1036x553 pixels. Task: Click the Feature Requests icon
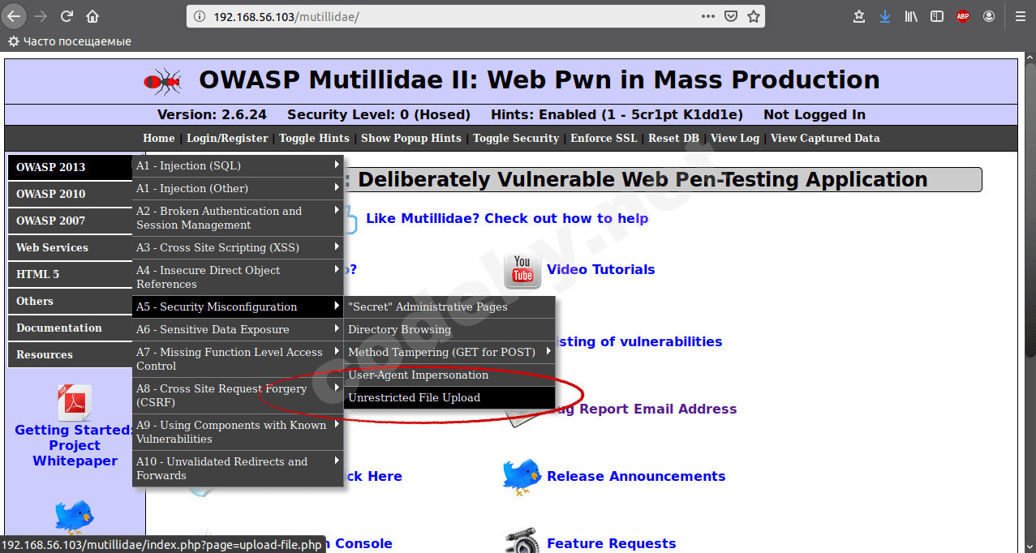[522, 541]
